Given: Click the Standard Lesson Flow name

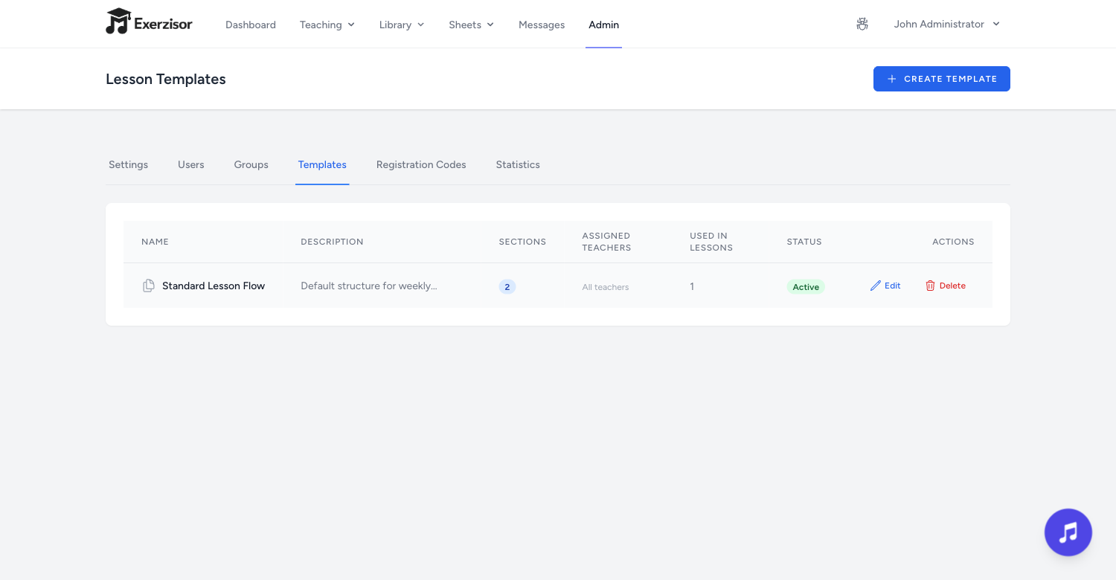Looking at the screenshot, I should [214, 286].
